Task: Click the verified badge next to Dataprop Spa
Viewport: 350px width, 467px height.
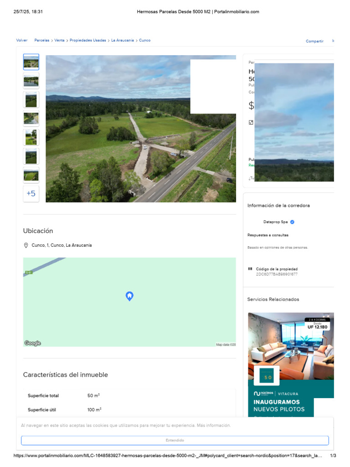Action: pyautogui.click(x=292, y=222)
